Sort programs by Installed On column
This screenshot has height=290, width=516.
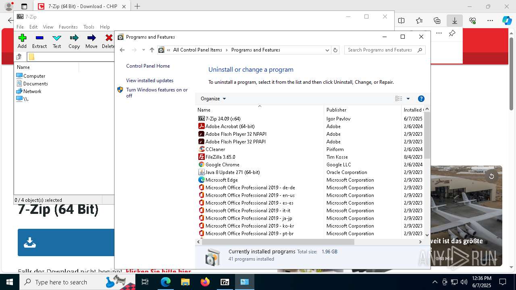click(x=413, y=110)
